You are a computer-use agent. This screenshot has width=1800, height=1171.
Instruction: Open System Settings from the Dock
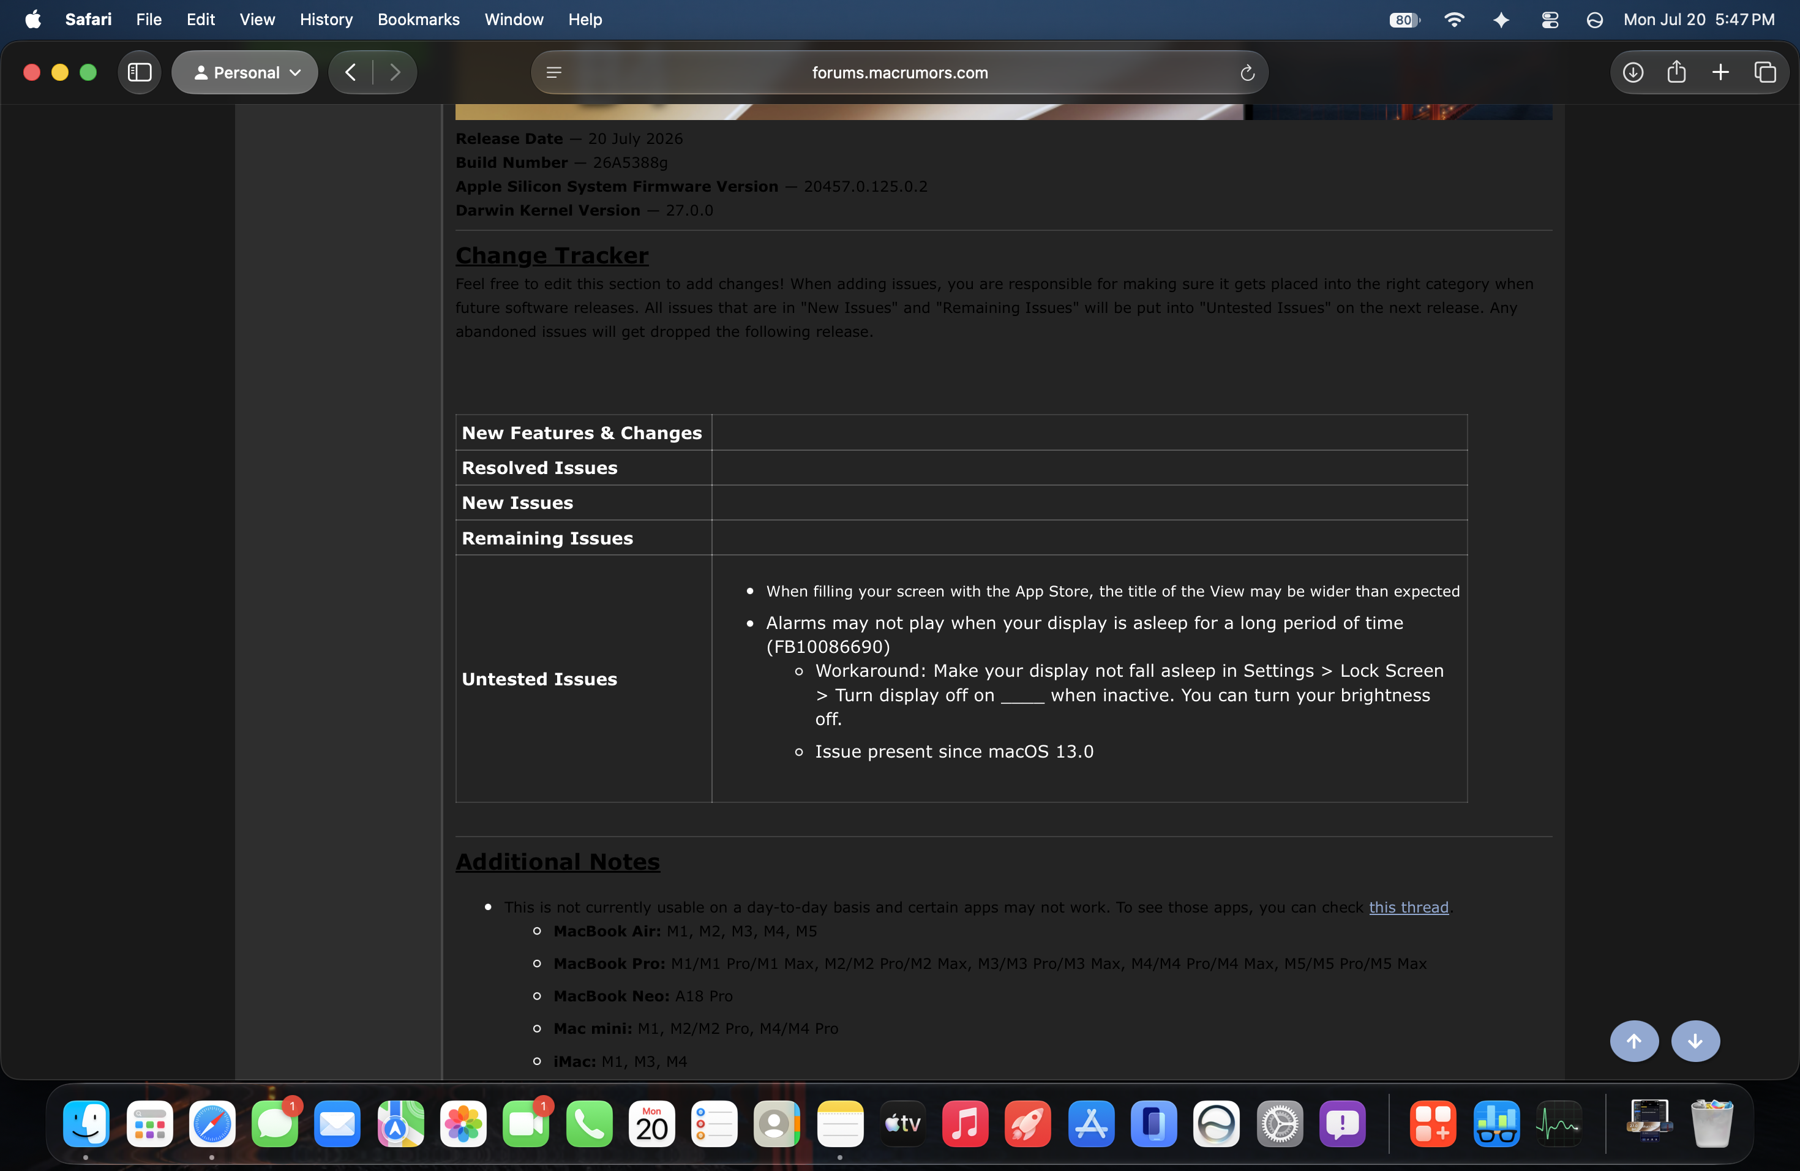point(1280,1123)
